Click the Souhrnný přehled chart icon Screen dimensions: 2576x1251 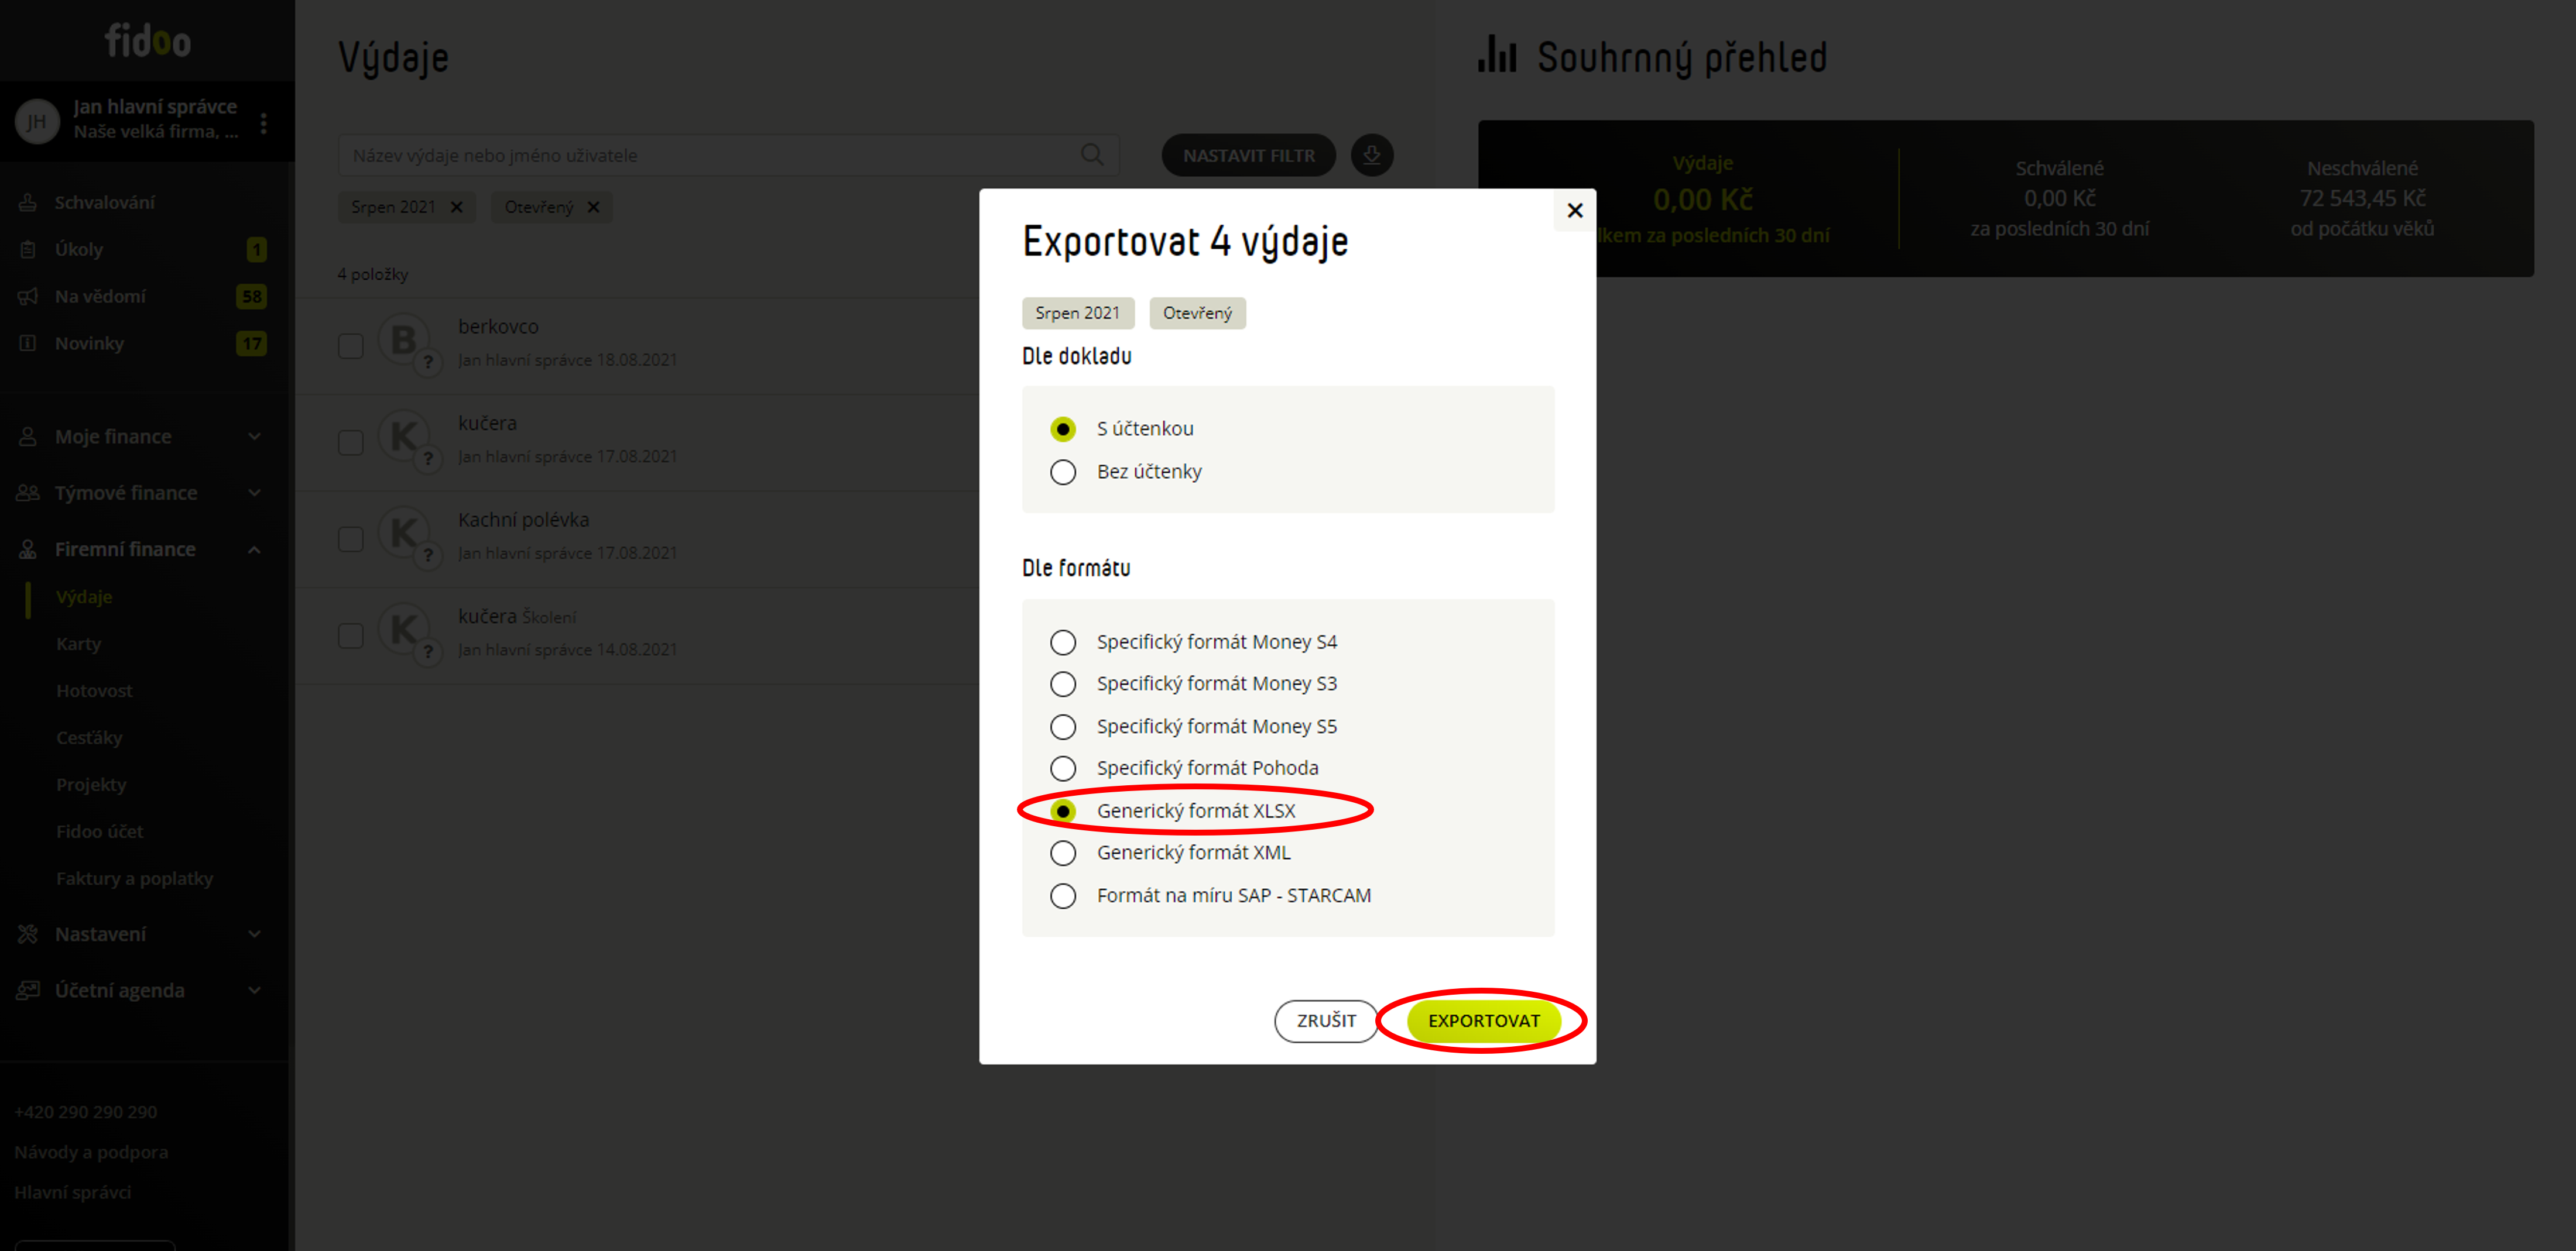[x=1497, y=54]
